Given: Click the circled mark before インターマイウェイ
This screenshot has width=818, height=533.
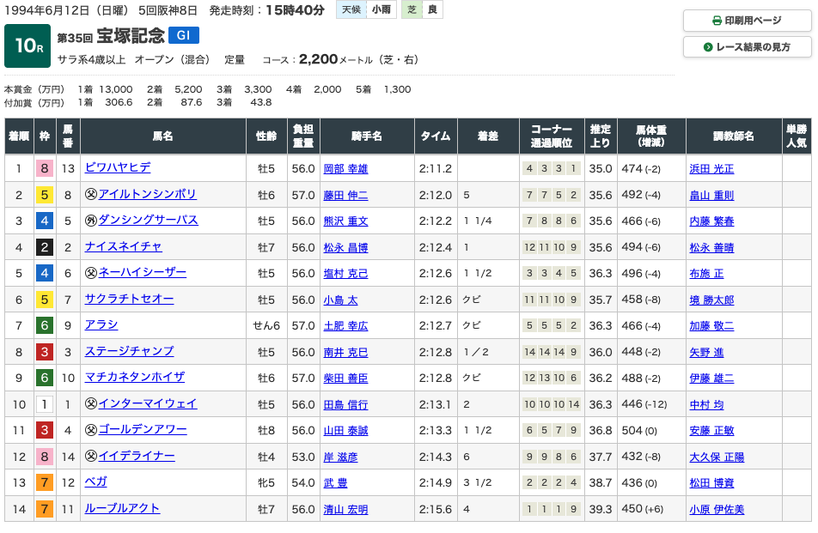Looking at the screenshot, I should 91,404.
